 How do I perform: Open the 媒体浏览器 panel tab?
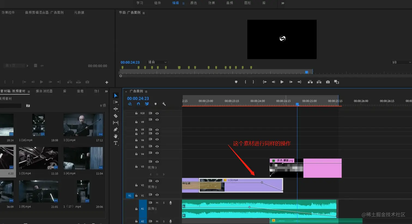[44, 91]
